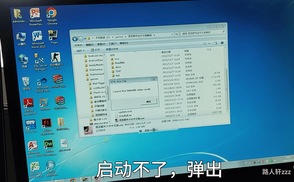Viewport: 294px width, 182px height.
Task: Select the 汉化自述.txt file
Action: (x=123, y=116)
